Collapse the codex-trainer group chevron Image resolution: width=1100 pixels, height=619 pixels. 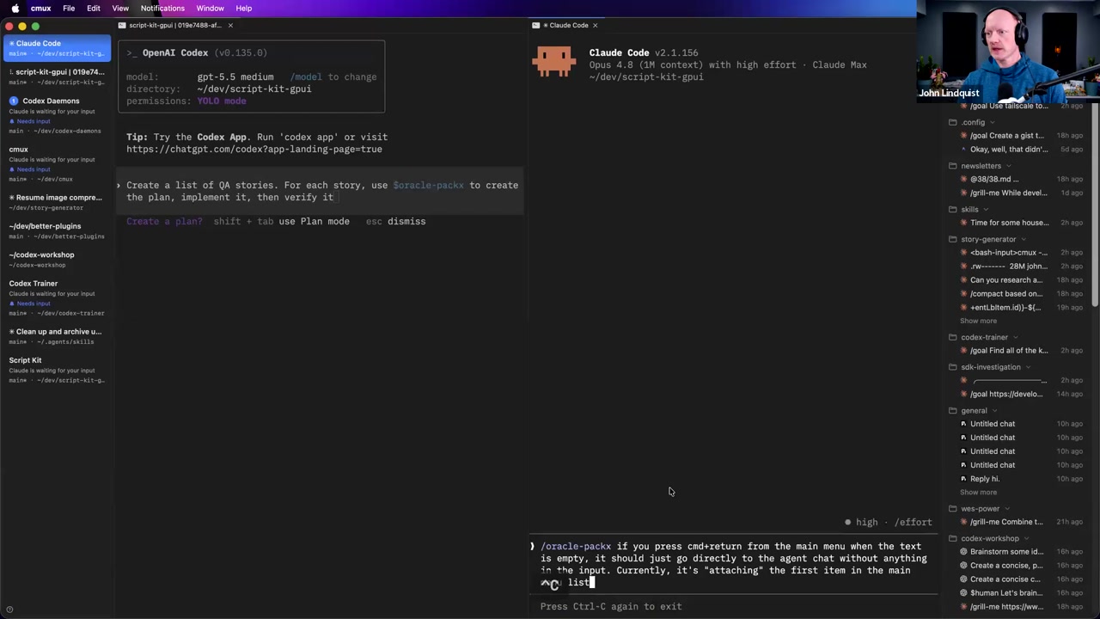(x=1016, y=338)
